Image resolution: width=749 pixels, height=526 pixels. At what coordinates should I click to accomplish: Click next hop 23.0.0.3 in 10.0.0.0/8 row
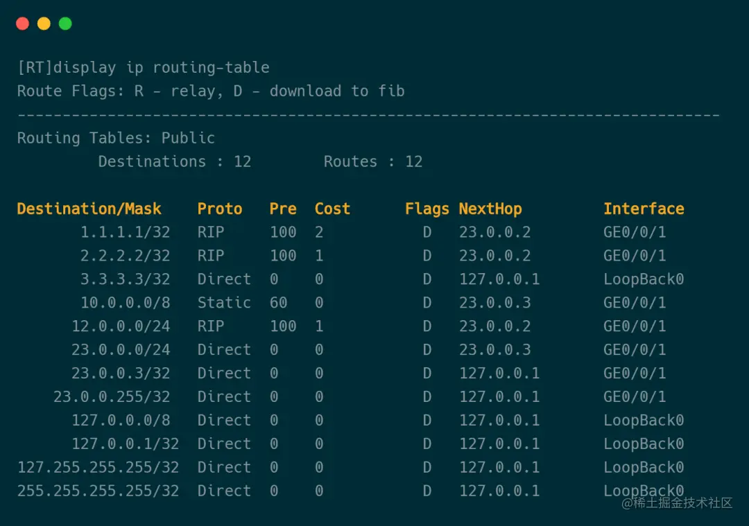pos(495,303)
